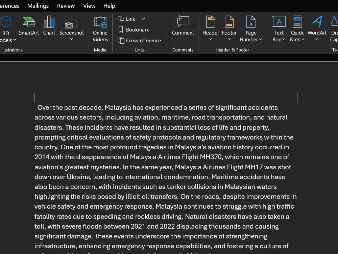338x254 pixels.
Task: Switch to the Review tab
Action: tap(66, 6)
